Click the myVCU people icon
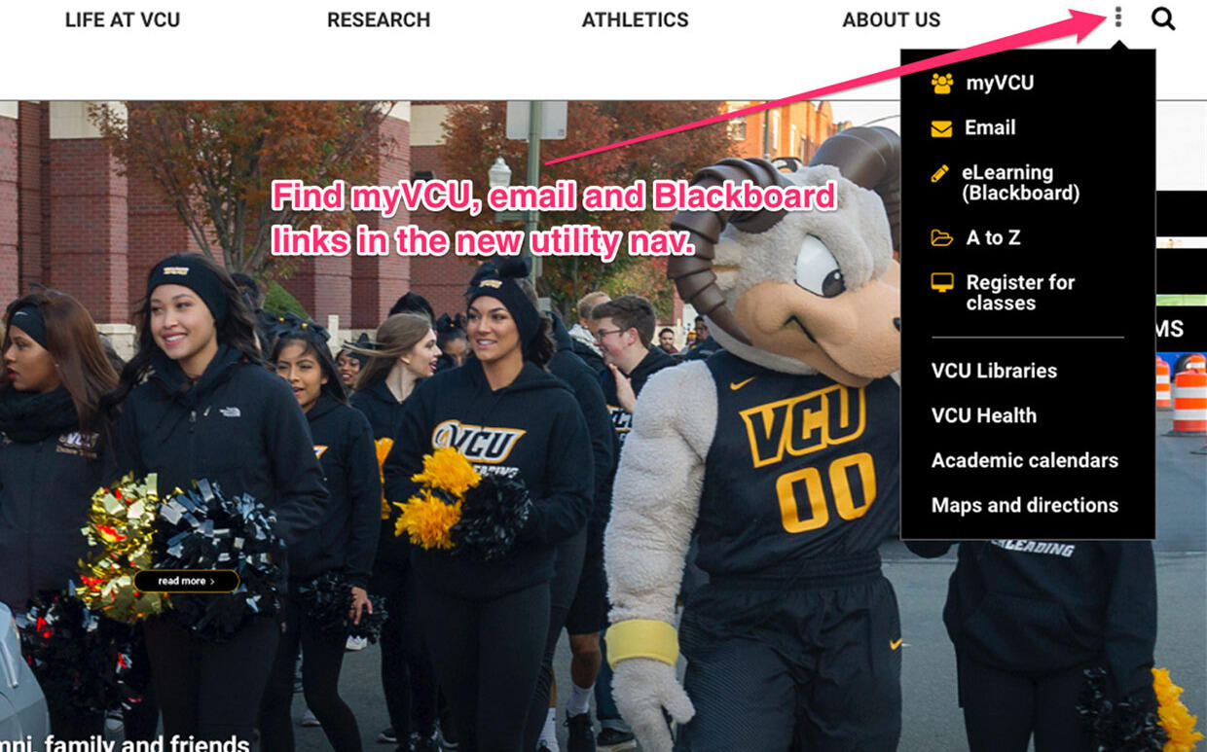The height and width of the screenshot is (752, 1207). point(941,84)
